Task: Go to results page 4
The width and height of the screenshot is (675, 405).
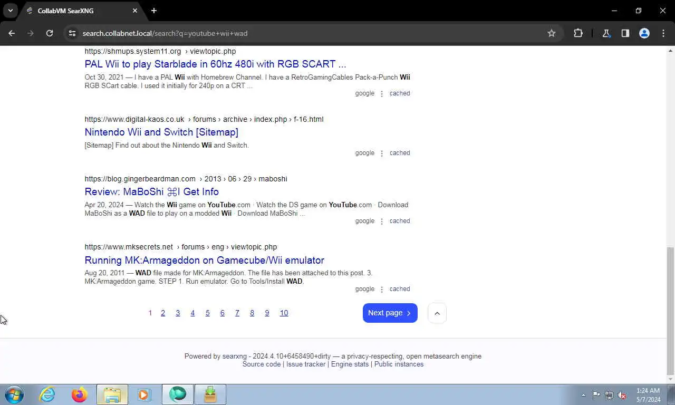Action: coord(192,313)
